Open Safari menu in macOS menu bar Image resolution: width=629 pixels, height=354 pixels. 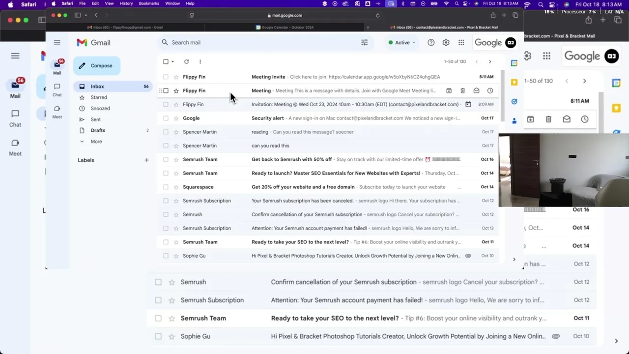point(67,3)
